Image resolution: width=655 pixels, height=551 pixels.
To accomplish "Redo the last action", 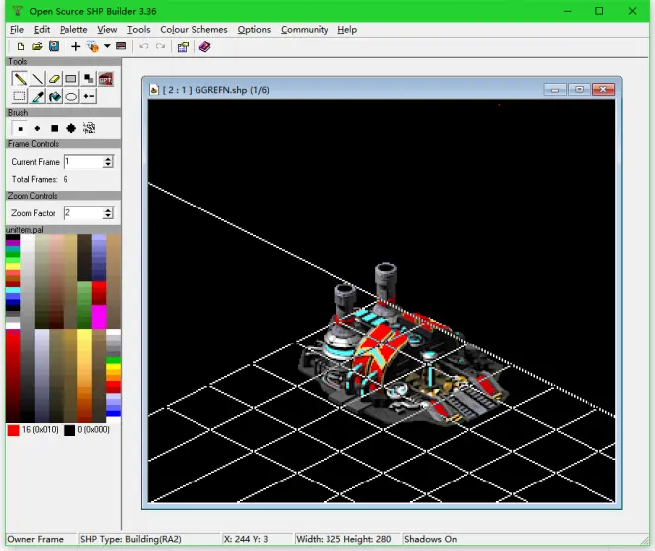I will pyautogui.click(x=160, y=46).
